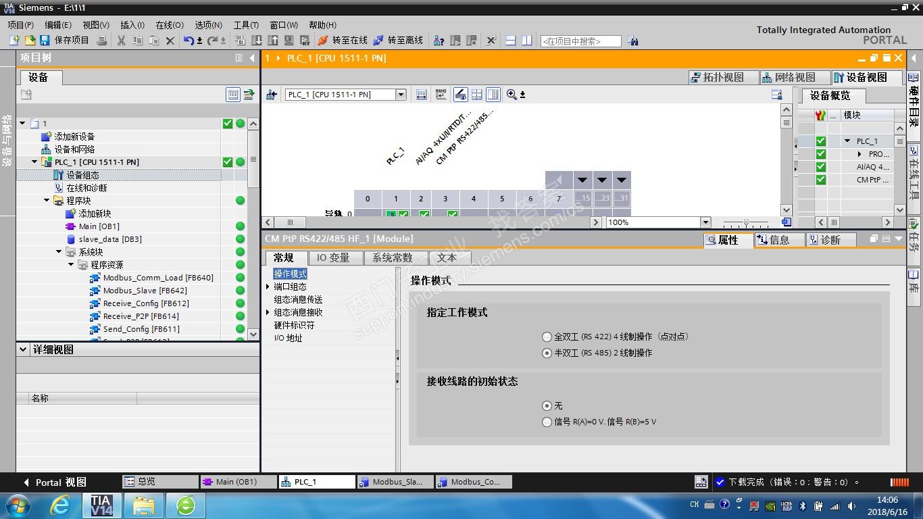Viewport: 923px width, 519px height.
Task: Click the accessible devices icon
Action: point(439,41)
